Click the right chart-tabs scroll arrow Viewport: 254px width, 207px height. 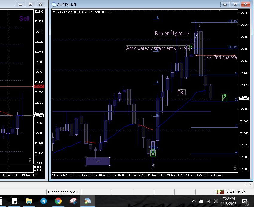[250, 185]
